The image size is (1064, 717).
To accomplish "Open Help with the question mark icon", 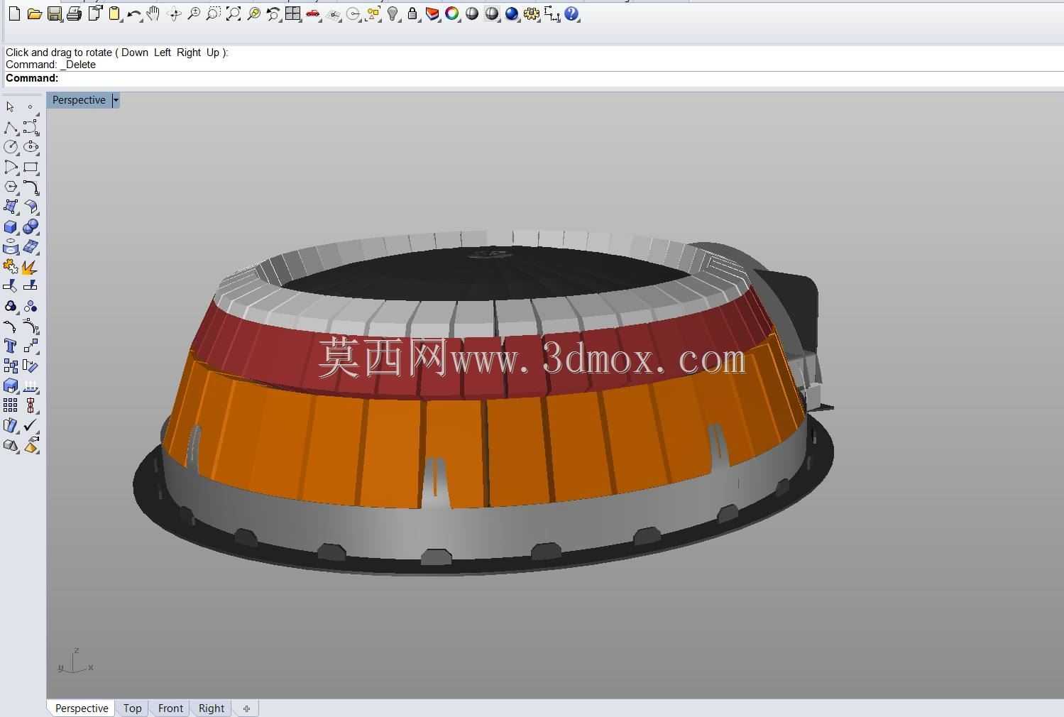I will click(571, 13).
